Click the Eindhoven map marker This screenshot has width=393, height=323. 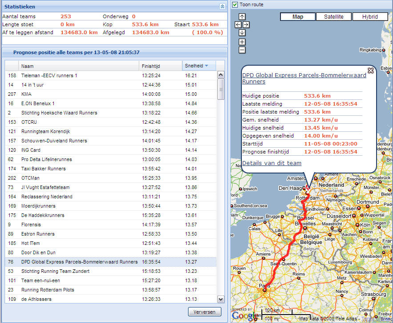328,209
